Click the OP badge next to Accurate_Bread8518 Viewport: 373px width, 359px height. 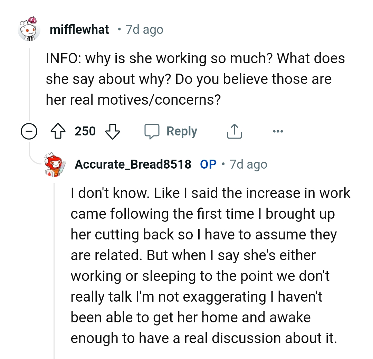click(x=208, y=164)
